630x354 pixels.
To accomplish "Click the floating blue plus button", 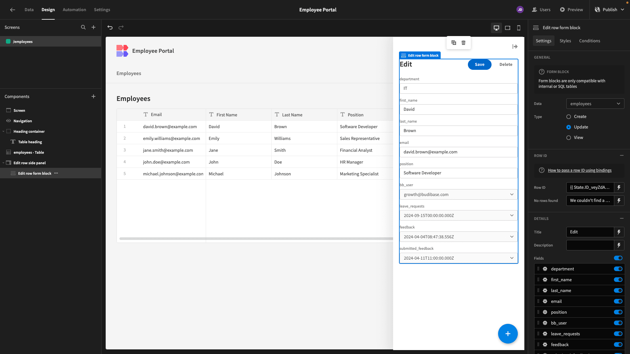I will [508, 334].
